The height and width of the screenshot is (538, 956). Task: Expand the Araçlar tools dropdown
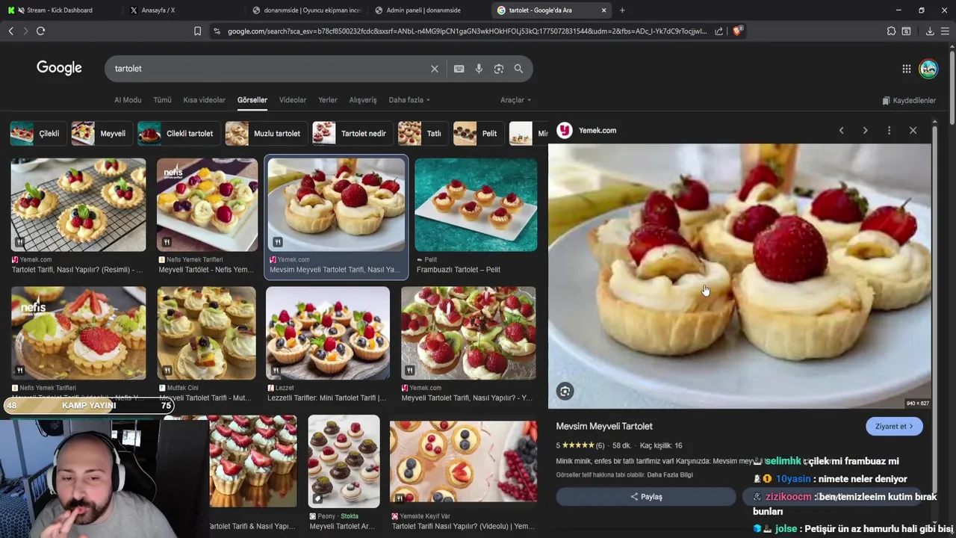[x=515, y=100]
